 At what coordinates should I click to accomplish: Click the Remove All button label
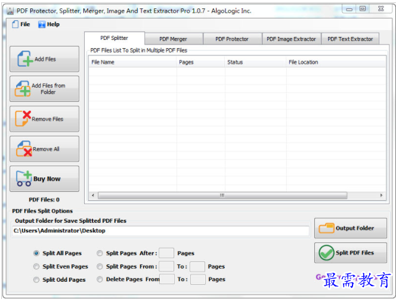[x=46, y=149]
